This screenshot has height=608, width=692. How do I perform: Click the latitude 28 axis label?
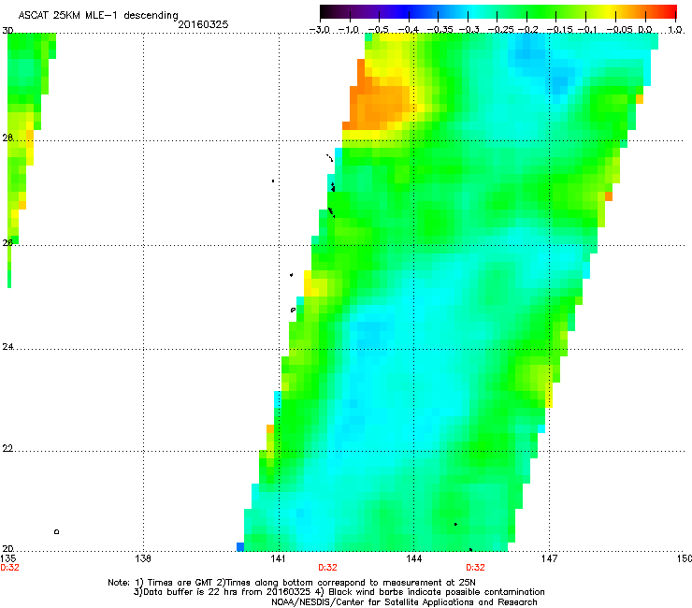pos(7,138)
